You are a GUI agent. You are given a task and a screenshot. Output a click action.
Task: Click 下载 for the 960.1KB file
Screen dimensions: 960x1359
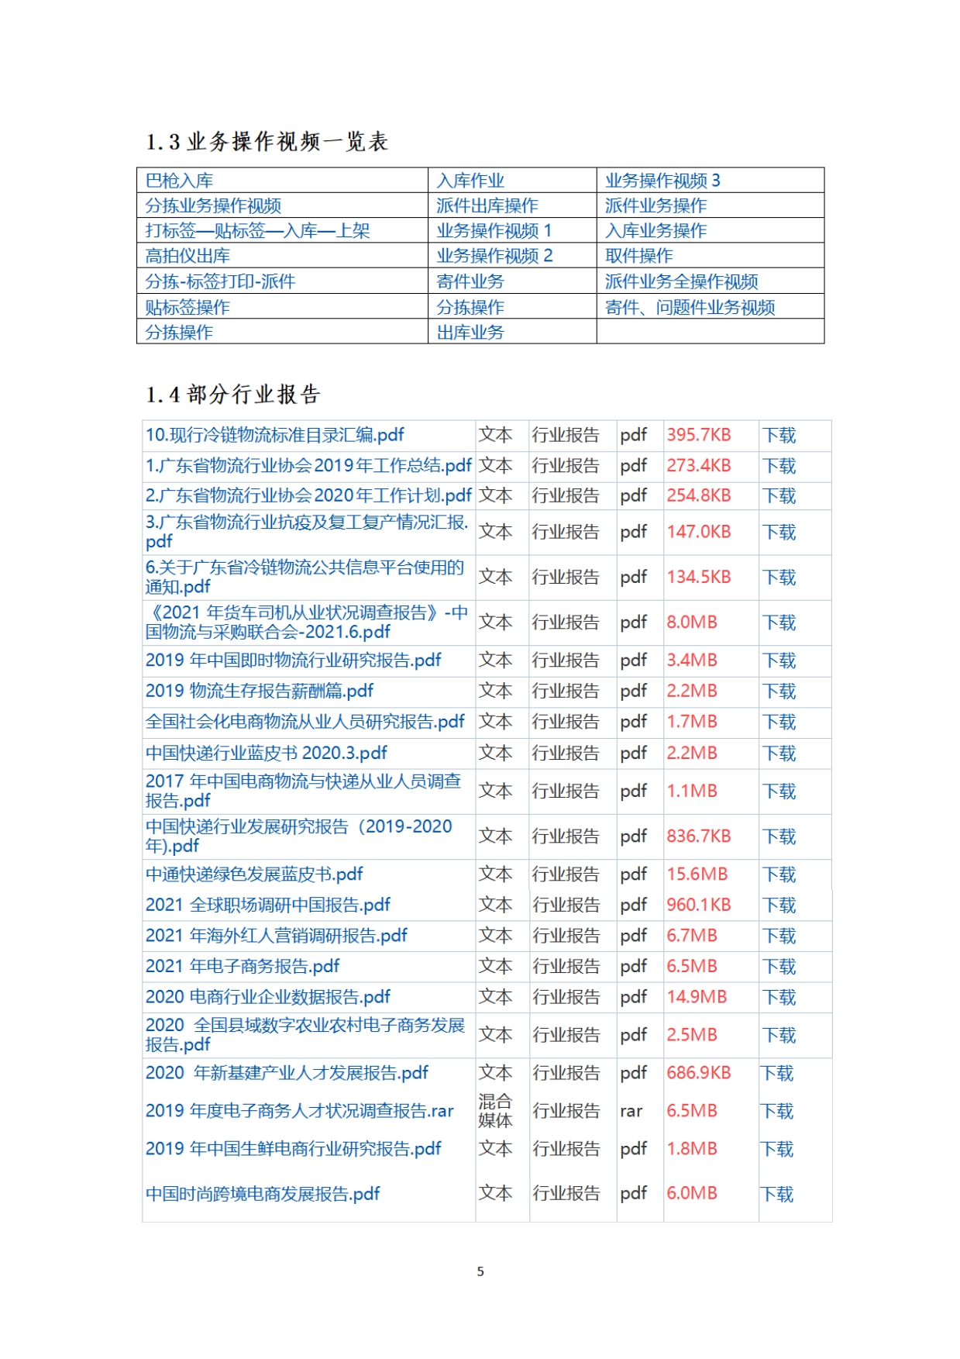point(779,904)
